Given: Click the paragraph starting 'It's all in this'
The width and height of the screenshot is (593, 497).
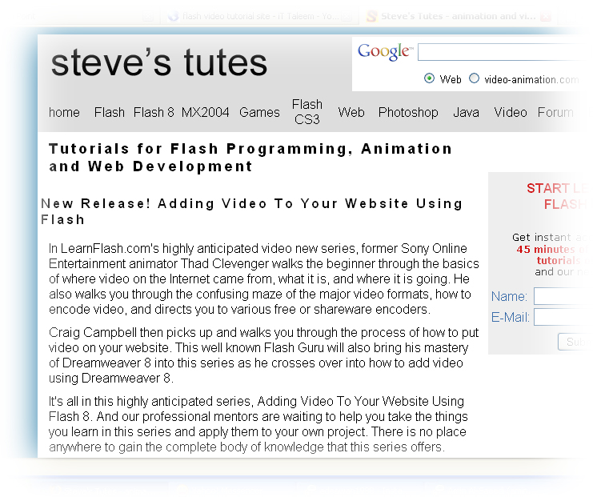Looking at the screenshot, I should (258, 424).
